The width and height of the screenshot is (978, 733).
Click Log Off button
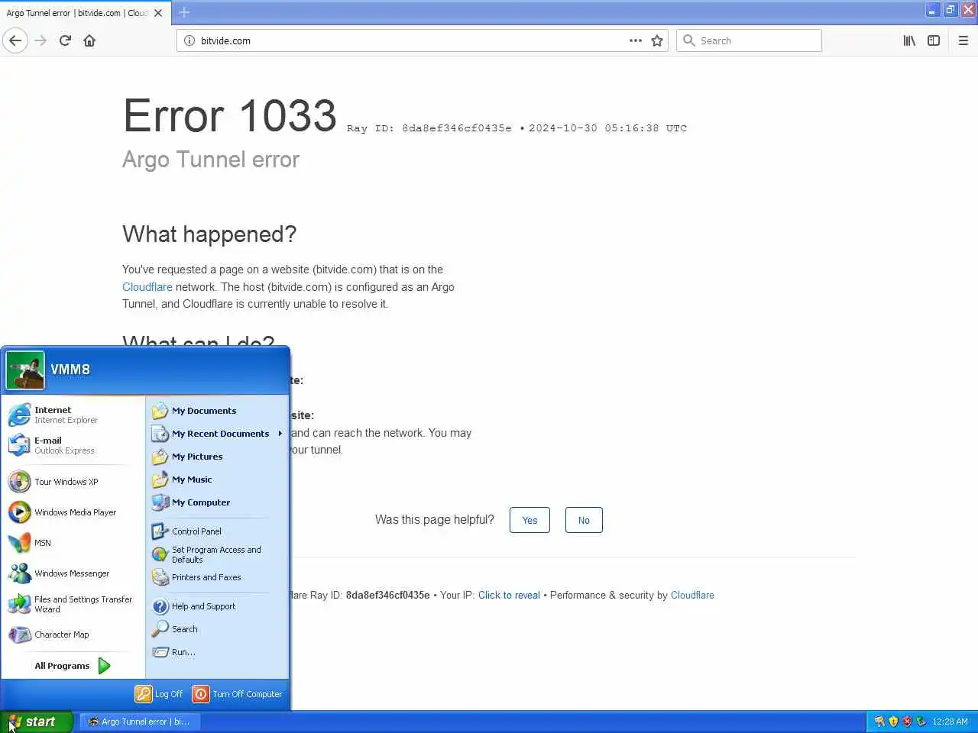[159, 694]
